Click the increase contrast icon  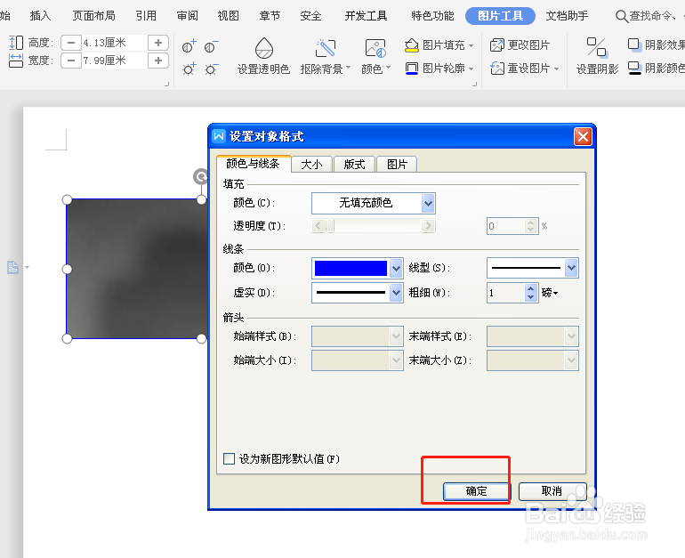(x=189, y=46)
